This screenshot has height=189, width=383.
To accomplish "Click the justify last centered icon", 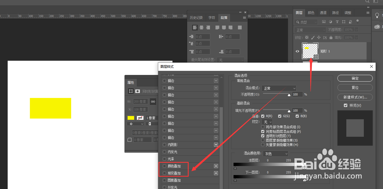I will tap(224, 27).
